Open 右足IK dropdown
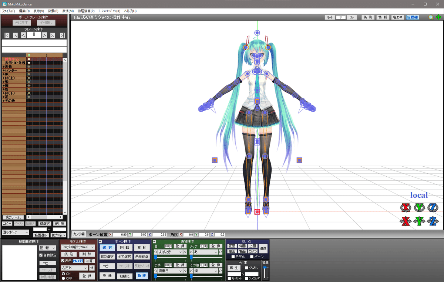444x282 pixels. point(74,268)
